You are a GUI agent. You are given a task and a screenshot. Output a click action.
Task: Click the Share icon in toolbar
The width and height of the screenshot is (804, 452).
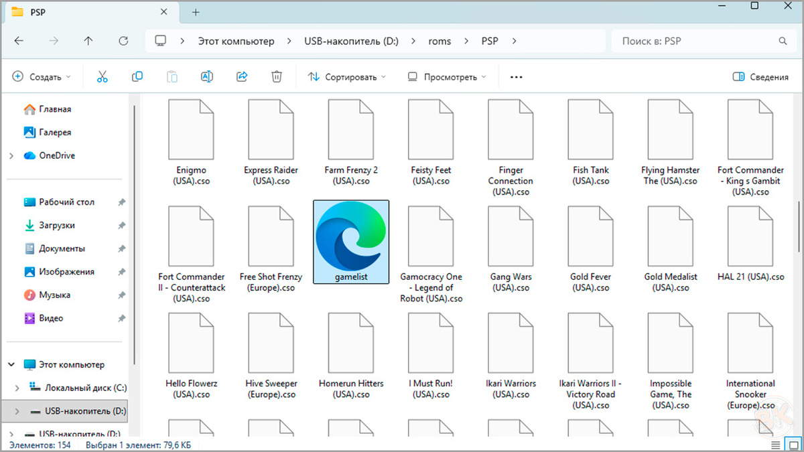(x=242, y=77)
